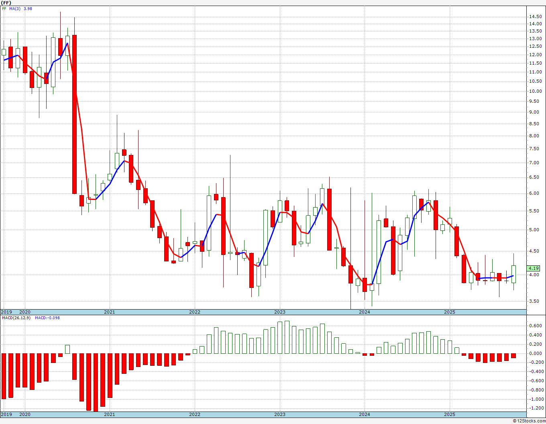
Task: Select the FF symbol in the legend
Action: 4,8
